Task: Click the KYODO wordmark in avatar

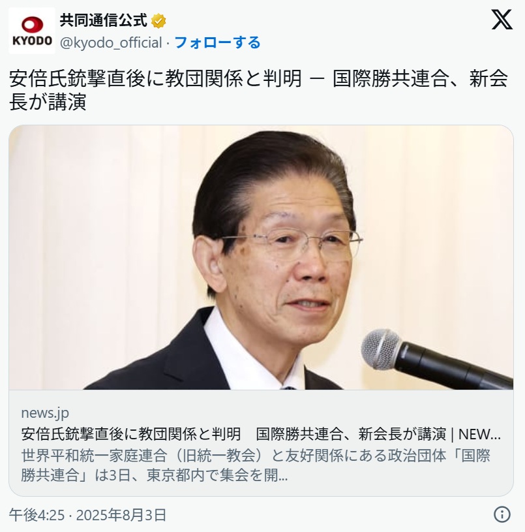Action: point(32,40)
